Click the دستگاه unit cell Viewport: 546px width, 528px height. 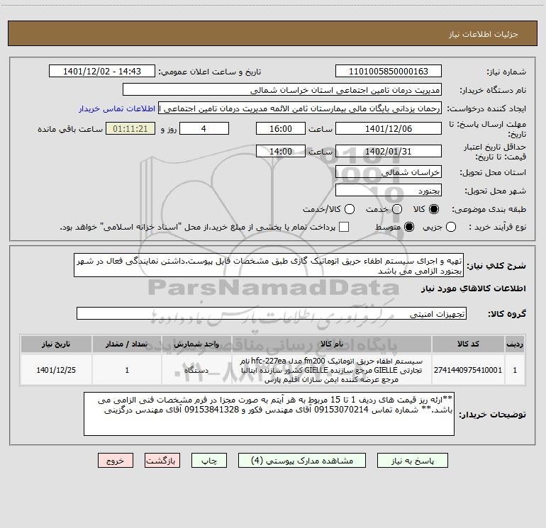coord(196,370)
